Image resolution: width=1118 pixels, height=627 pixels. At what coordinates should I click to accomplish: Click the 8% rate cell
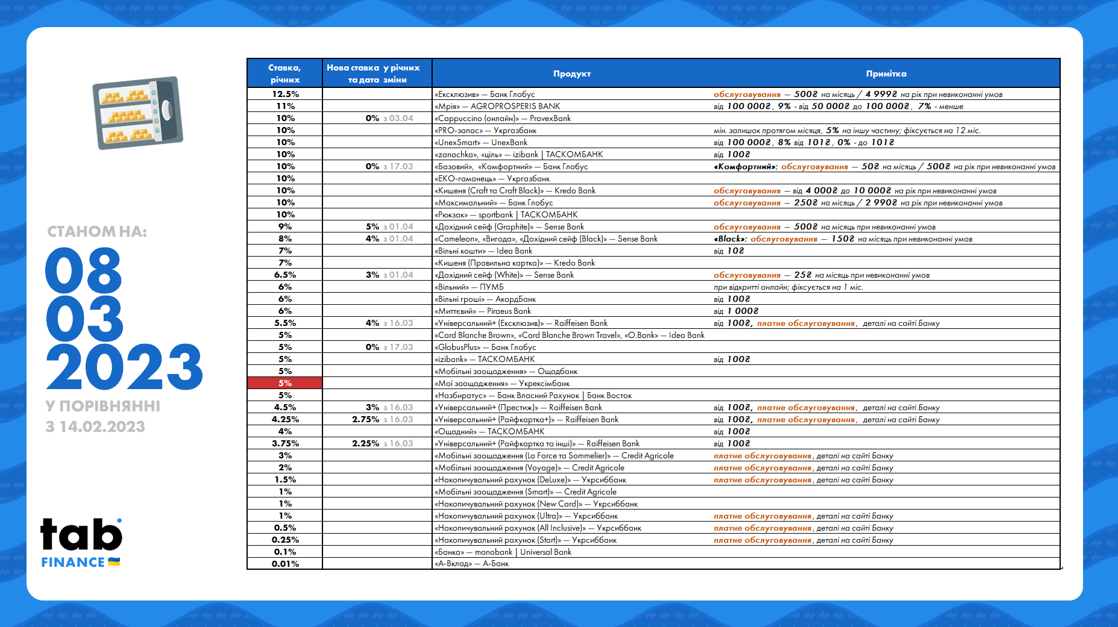tap(285, 239)
